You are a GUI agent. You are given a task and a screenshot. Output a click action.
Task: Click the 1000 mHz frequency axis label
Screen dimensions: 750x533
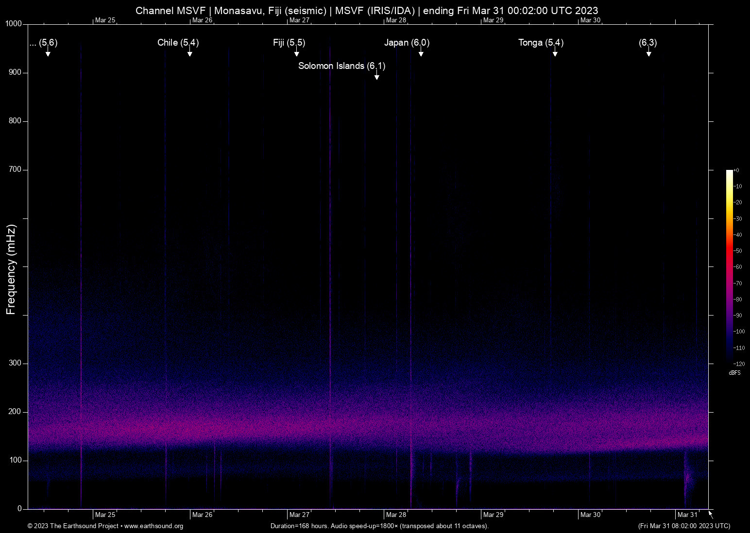coord(14,24)
